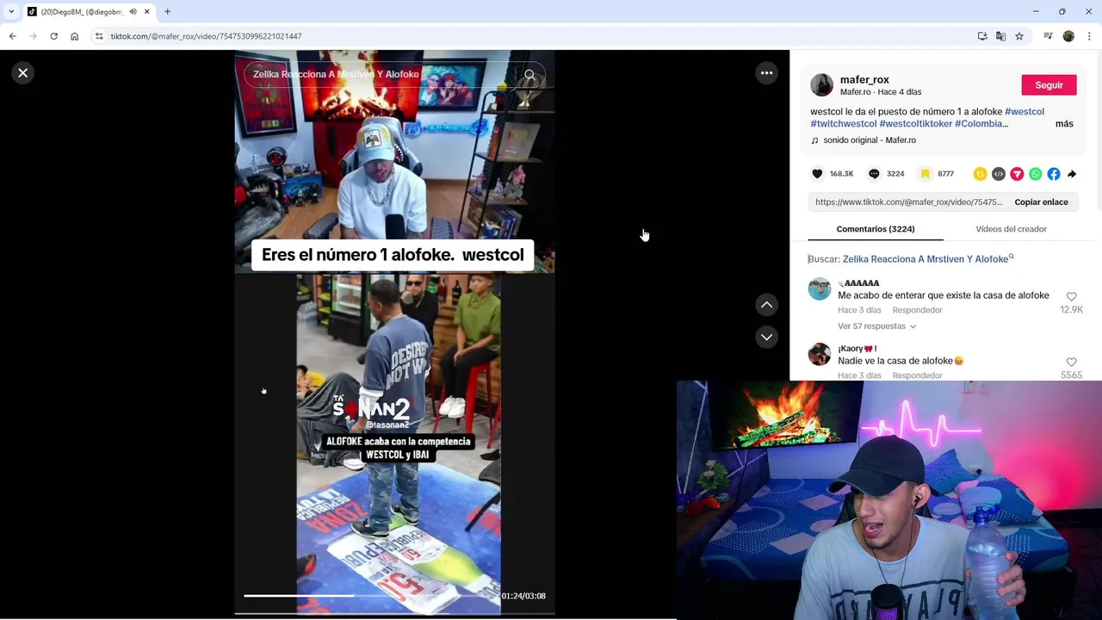Click the embed code icon

(x=998, y=174)
